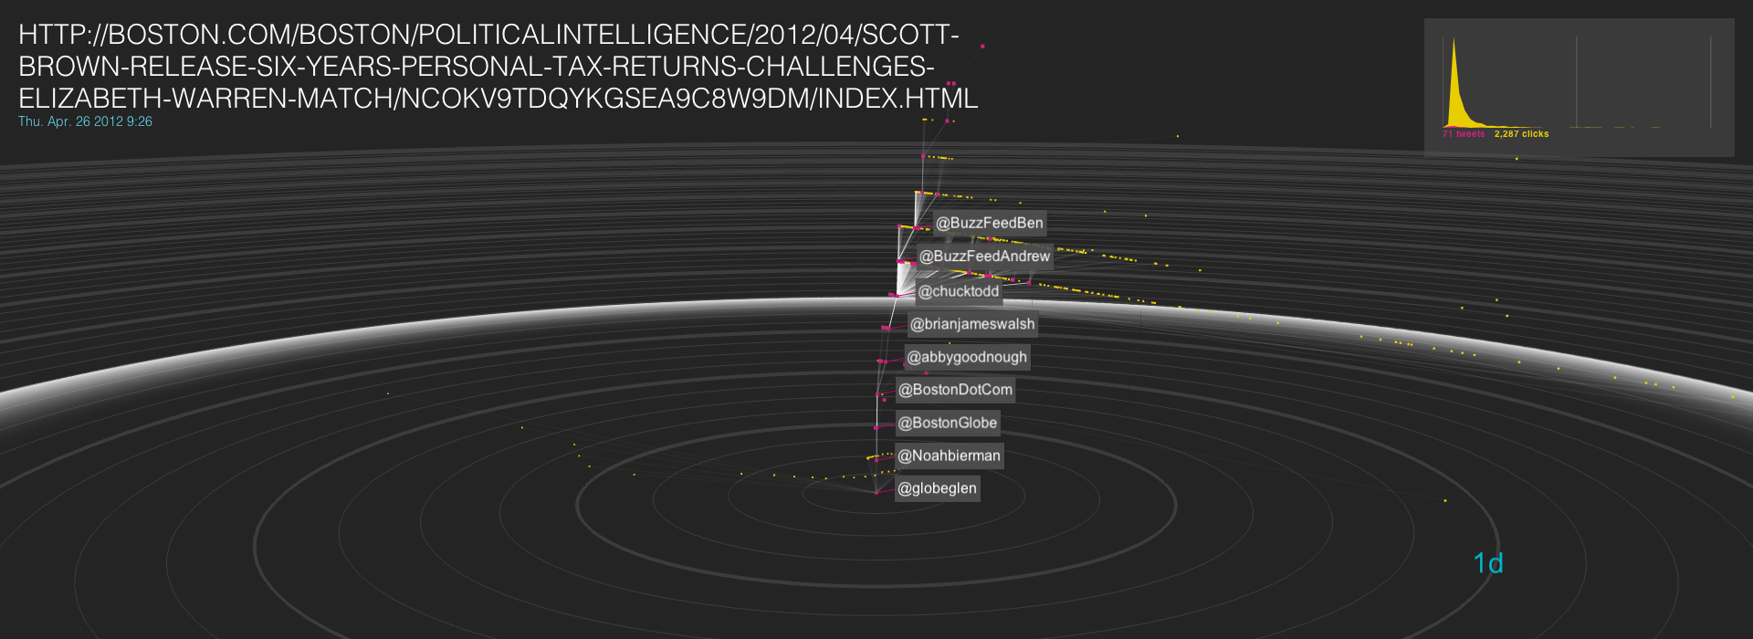Click the Thu. Apr. 26 2012 timestamp
The image size is (1753, 639).
[85, 121]
